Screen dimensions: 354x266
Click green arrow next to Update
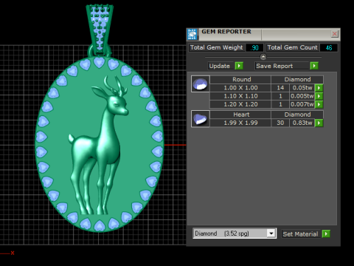pos(239,66)
